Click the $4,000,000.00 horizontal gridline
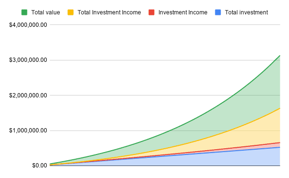Viewport: 289px width, 178px height. 165,24
